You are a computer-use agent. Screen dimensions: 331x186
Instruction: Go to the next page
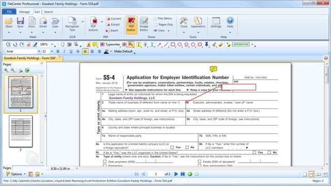[x=176, y=174]
